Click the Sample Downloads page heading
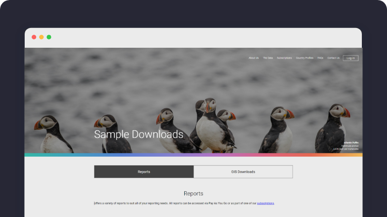Viewport: 387px width, 217px height. pyautogui.click(x=138, y=134)
